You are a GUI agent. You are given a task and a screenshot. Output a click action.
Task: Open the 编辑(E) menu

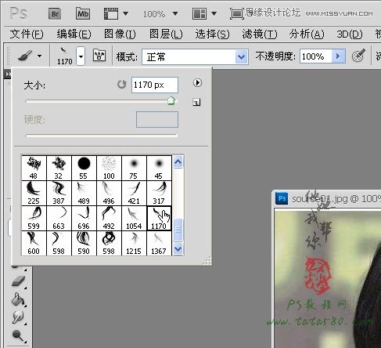[x=74, y=34]
